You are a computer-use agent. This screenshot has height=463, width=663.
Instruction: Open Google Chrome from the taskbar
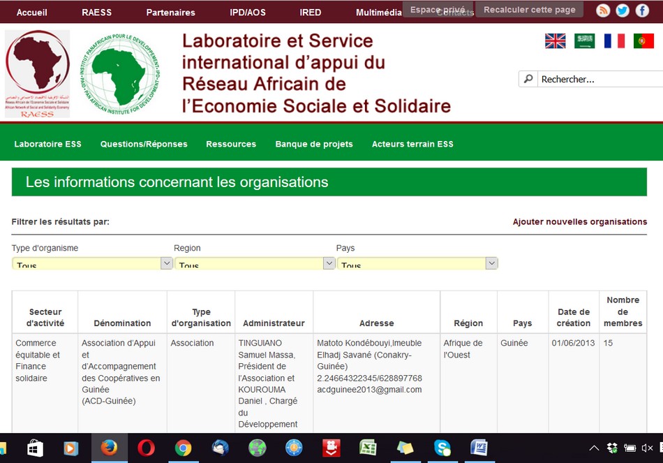click(x=183, y=448)
